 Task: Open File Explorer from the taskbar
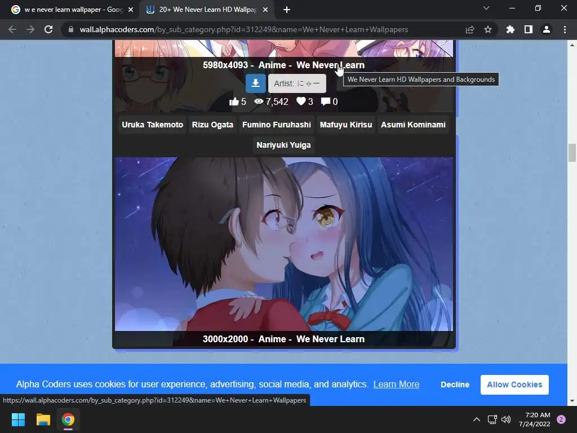(43, 419)
